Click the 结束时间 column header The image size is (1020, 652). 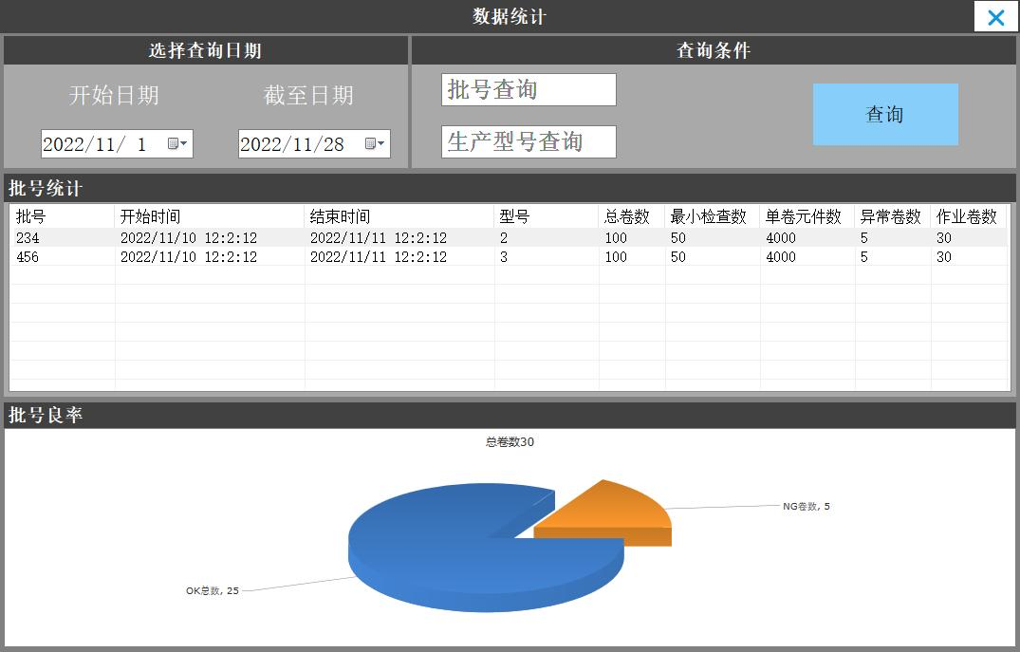click(399, 216)
